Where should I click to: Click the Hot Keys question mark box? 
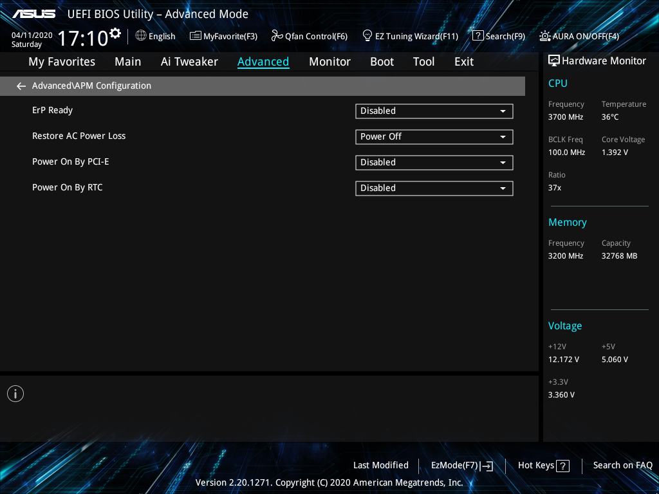click(x=562, y=466)
